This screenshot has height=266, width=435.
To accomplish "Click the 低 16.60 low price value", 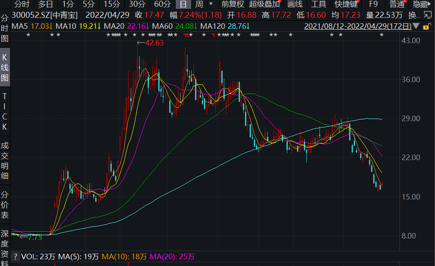I will click(x=311, y=15).
